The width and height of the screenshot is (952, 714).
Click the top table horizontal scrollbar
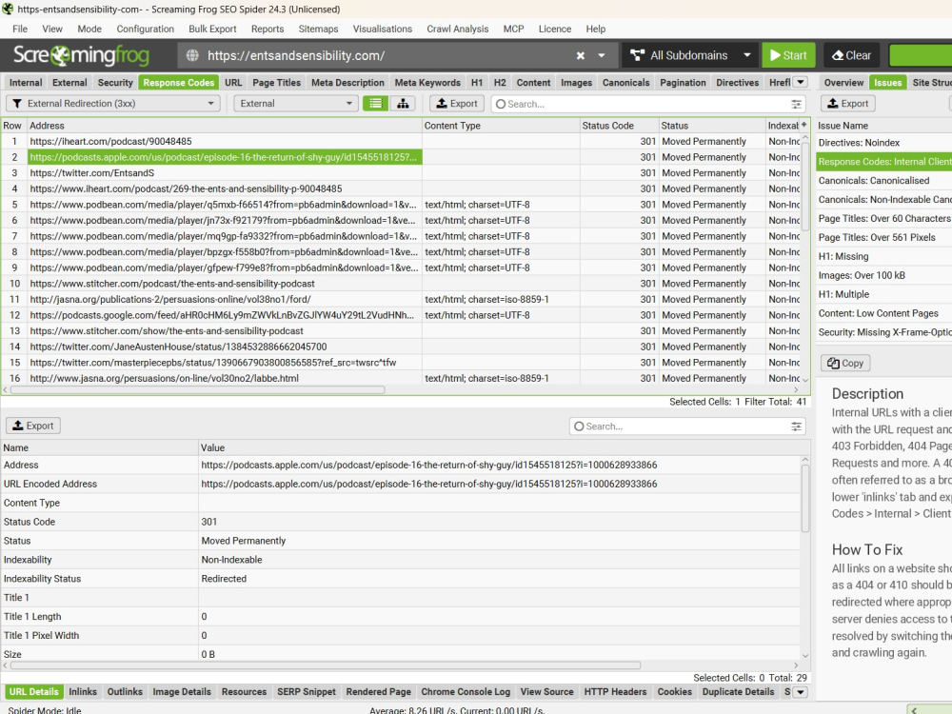tap(197, 389)
